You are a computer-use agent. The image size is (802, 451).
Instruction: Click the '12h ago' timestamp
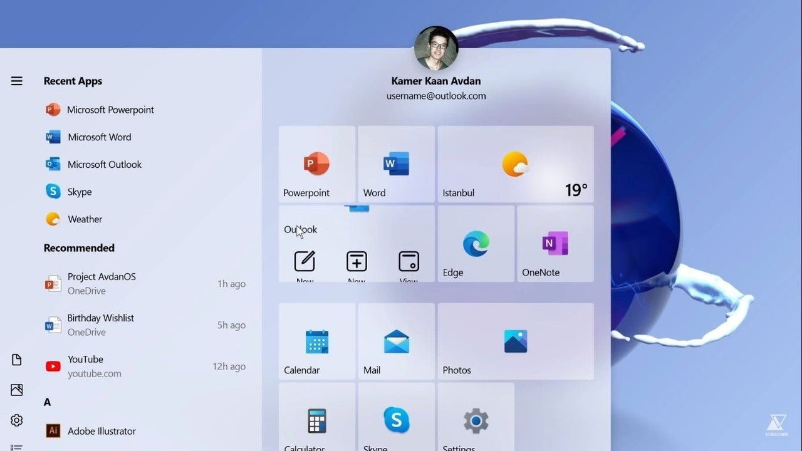click(x=229, y=366)
